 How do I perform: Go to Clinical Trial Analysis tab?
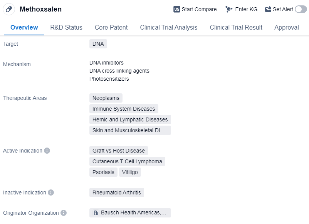coord(169,27)
